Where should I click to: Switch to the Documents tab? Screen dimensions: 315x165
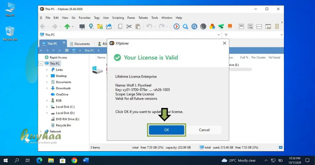80,44
